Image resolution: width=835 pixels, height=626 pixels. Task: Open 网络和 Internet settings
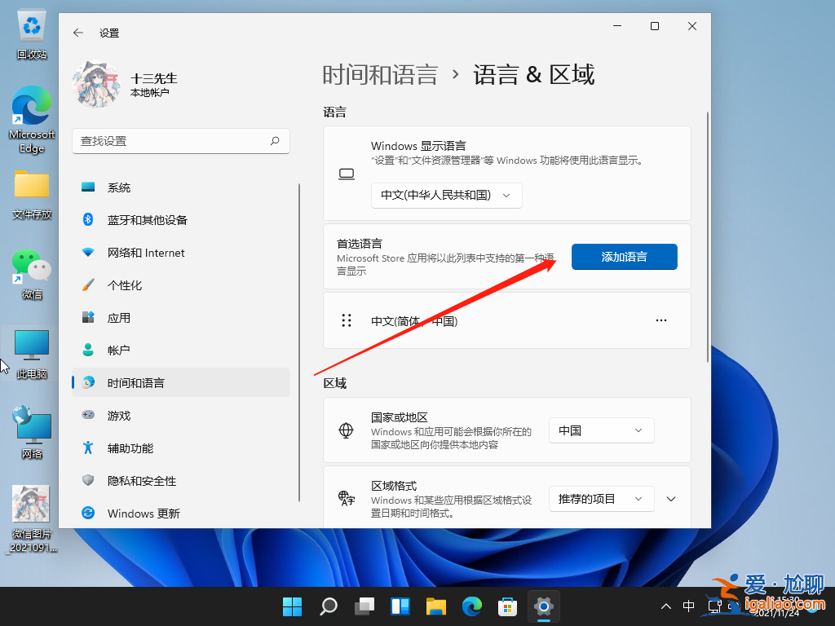[x=144, y=253]
